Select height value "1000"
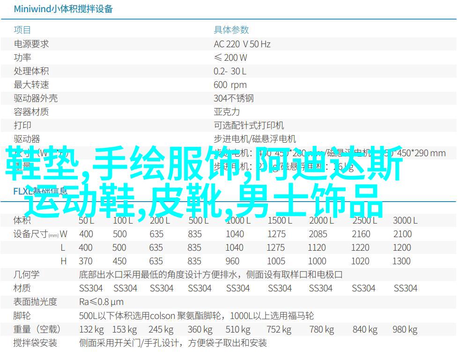 [x=317, y=261]
